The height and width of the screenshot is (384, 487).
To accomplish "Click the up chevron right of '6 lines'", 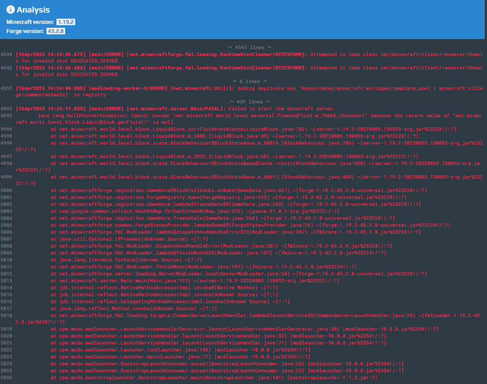I will [265, 81].
